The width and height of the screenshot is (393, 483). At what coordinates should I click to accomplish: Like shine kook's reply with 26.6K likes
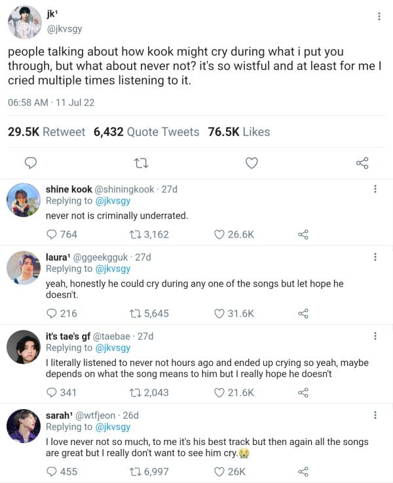pyautogui.click(x=220, y=234)
